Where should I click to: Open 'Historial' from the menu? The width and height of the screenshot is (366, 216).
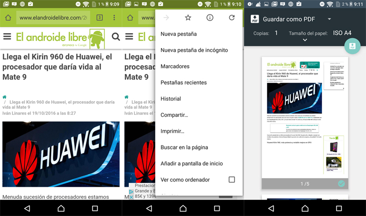click(171, 99)
